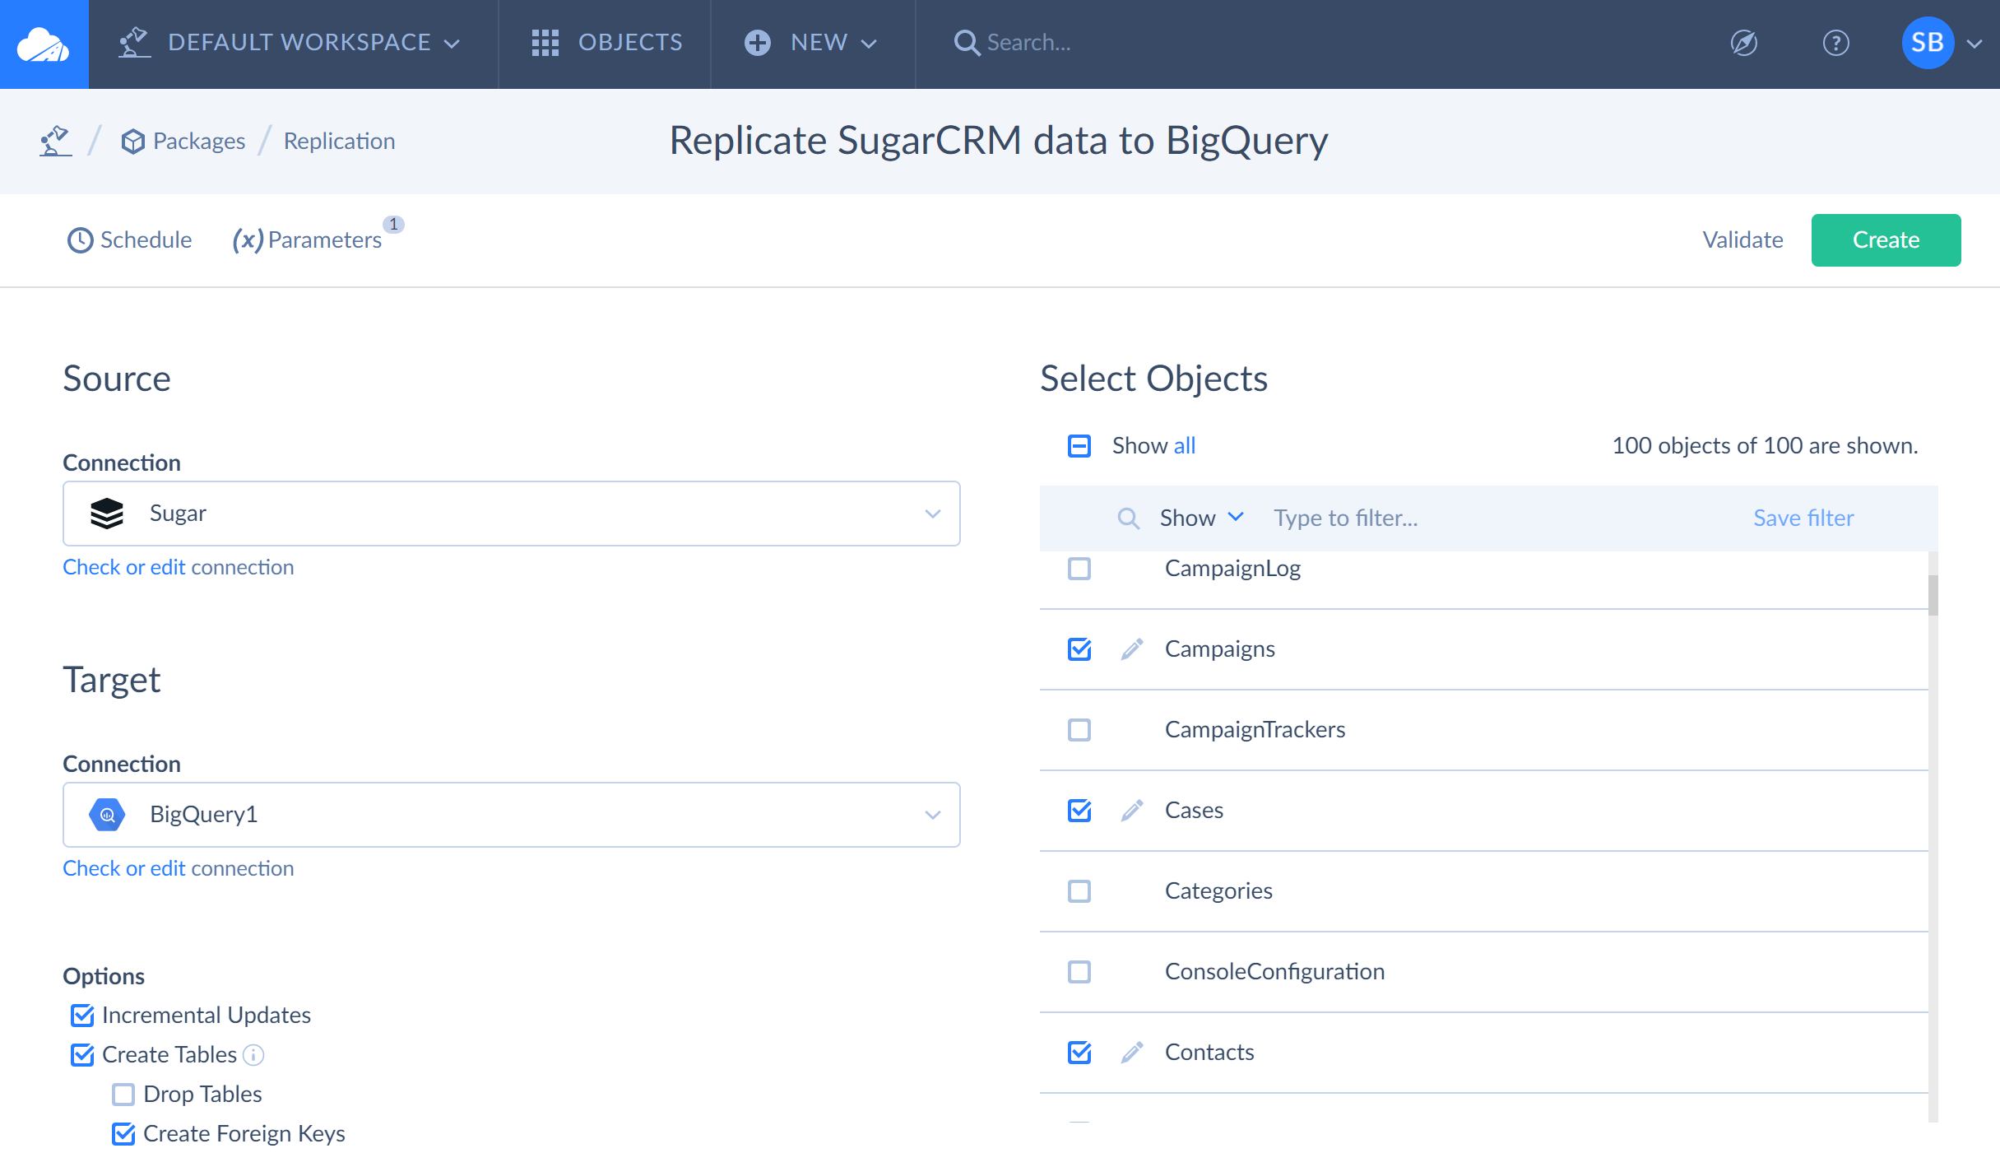Click the CampaignLog object name
The width and height of the screenshot is (2000, 1153).
coord(1232,569)
